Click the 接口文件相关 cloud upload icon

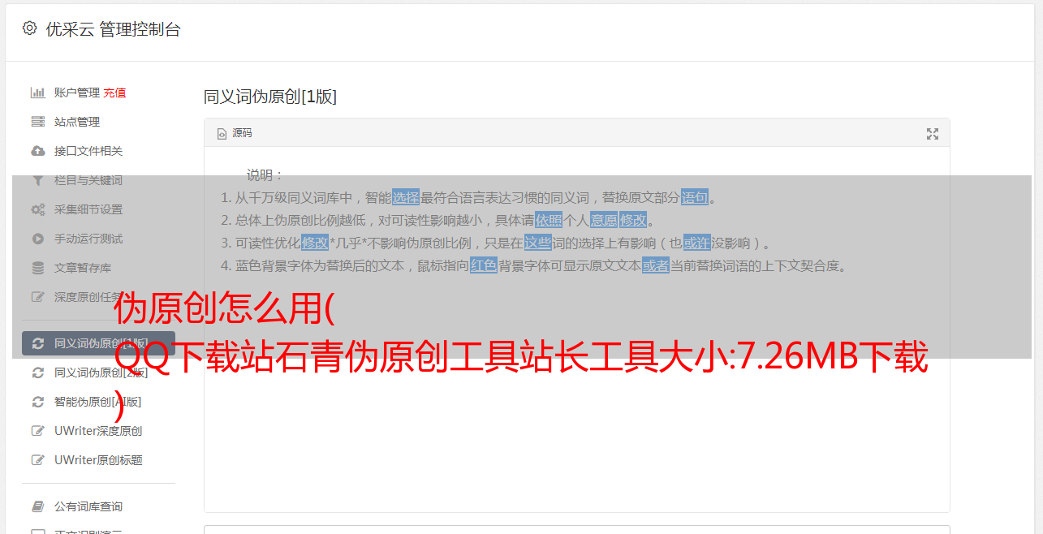37,151
